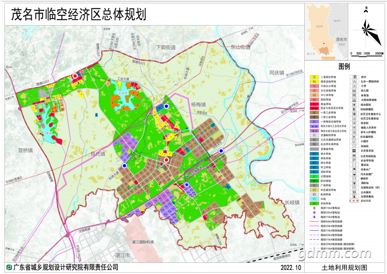Click the 杨梅镇 town label on map
The image size is (387, 274).
pyautogui.click(x=198, y=104)
